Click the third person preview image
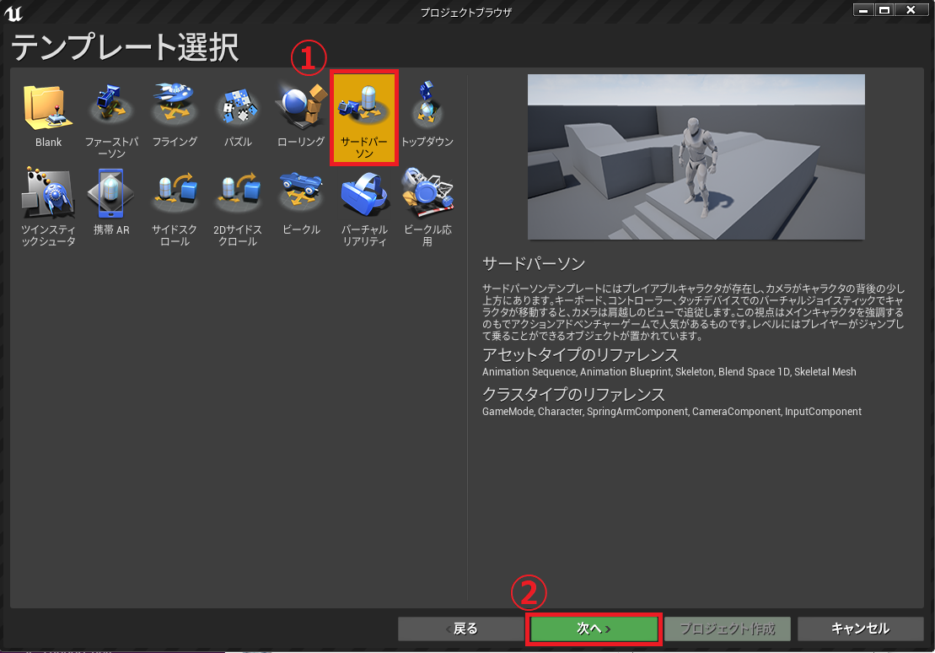 pyautogui.click(x=696, y=157)
